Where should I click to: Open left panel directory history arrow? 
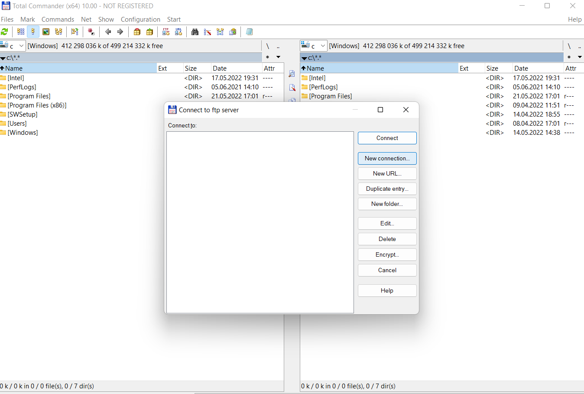pyautogui.click(x=278, y=57)
